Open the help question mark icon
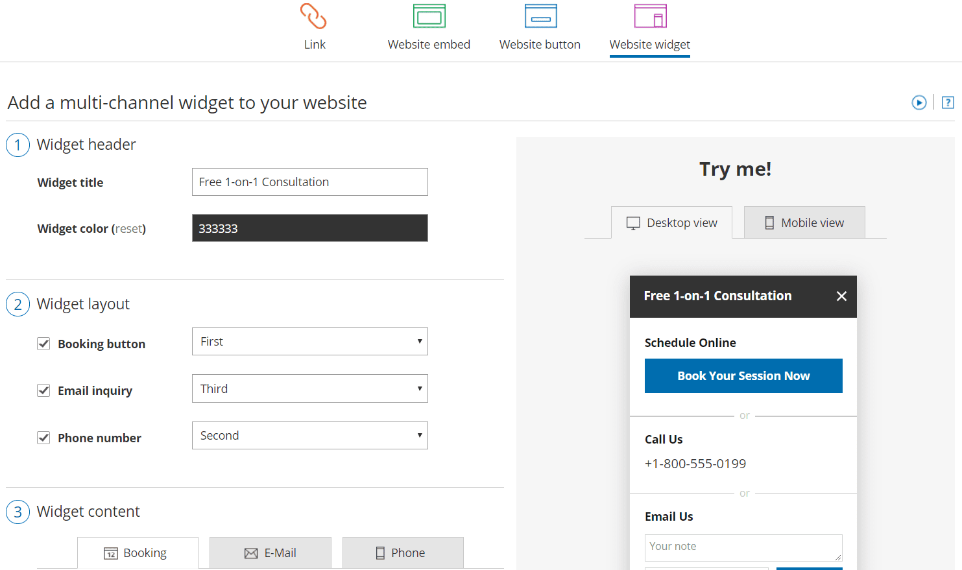962x570 pixels. coord(948,102)
